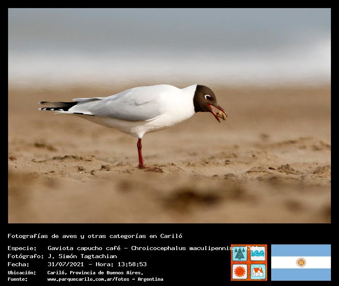Click the date 31/07/2021
The width and height of the screenshot is (339, 286).
[x=65, y=265]
